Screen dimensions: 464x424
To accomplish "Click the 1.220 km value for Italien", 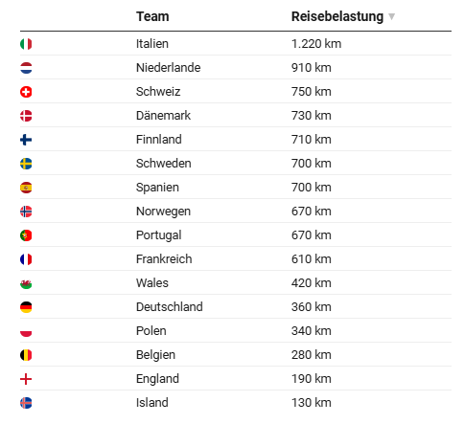I will (x=316, y=44).
